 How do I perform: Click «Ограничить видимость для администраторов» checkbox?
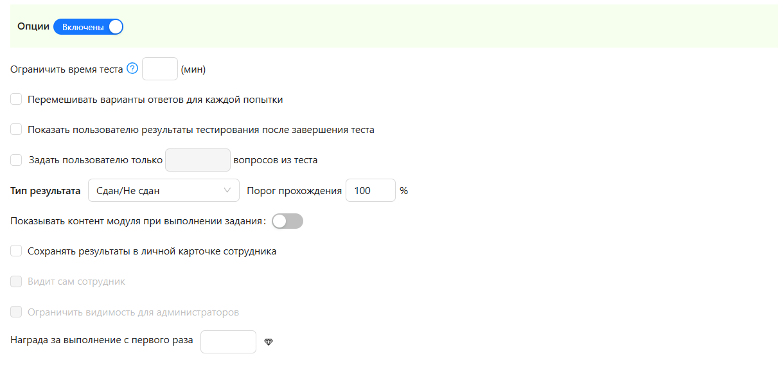17,312
